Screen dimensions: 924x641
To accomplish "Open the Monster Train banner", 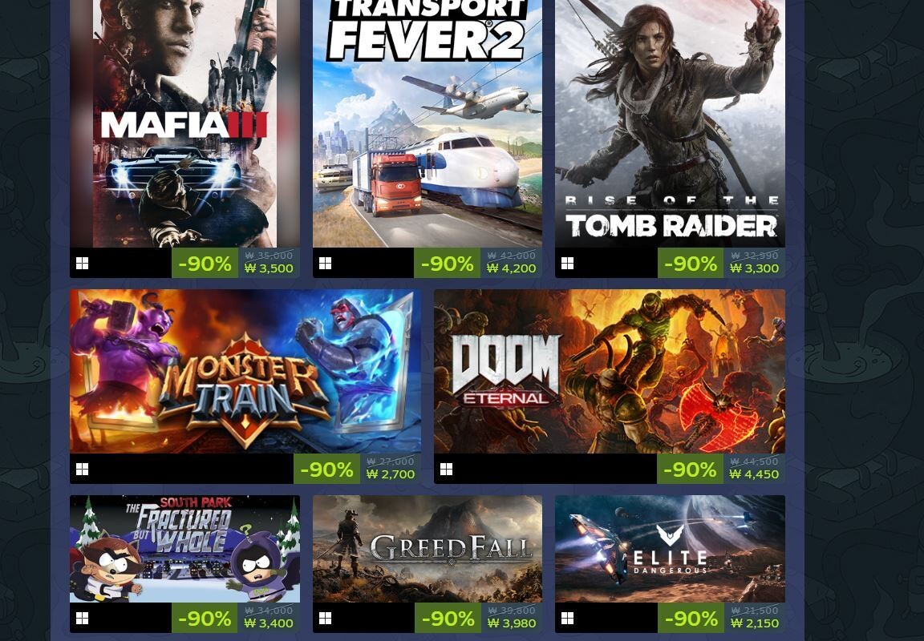I will (x=245, y=372).
